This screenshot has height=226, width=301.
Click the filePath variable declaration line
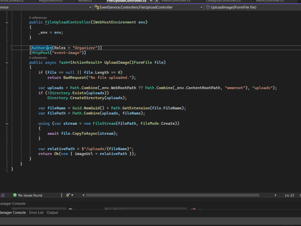(92, 113)
